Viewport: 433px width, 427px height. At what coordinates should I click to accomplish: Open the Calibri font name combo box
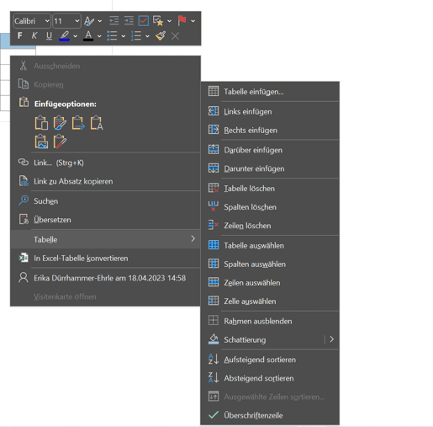32,21
